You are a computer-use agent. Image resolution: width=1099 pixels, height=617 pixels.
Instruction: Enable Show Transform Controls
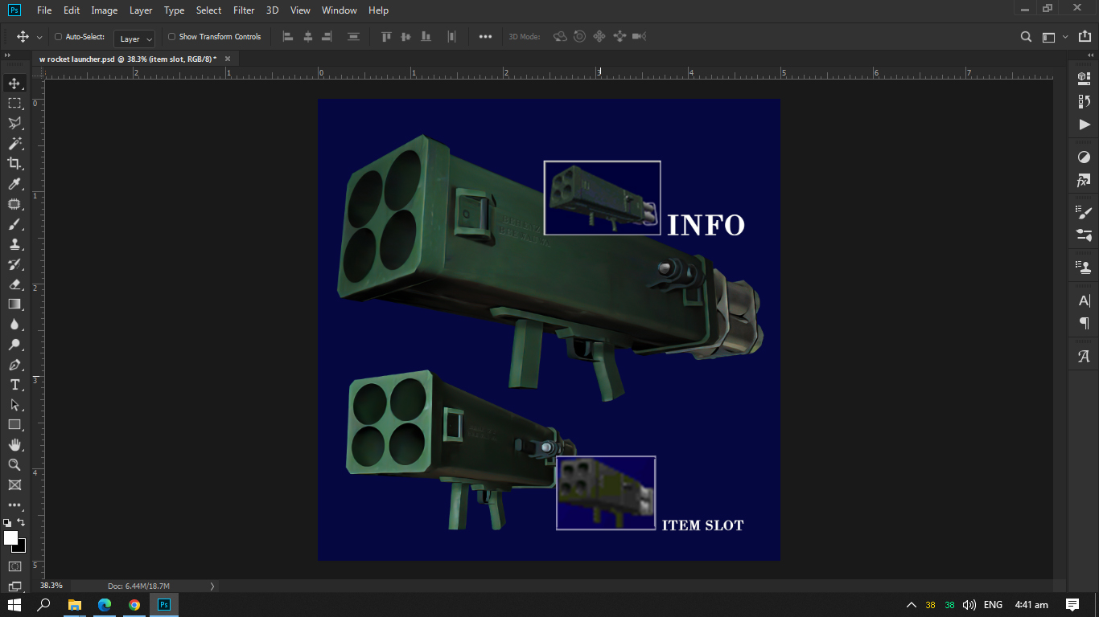coord(170,36)
